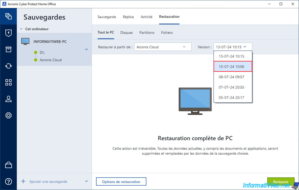The height and width of the screenshot is (190, 299).
Task: Click the Sauvegardes heading
Action: 44,17
